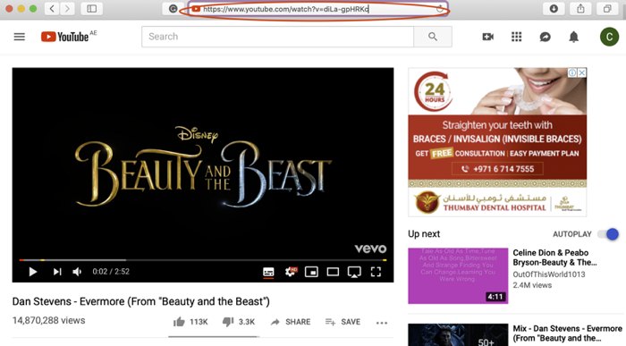Open the account avatar menu
The image size is (626, 346).
tap(609, 37)
